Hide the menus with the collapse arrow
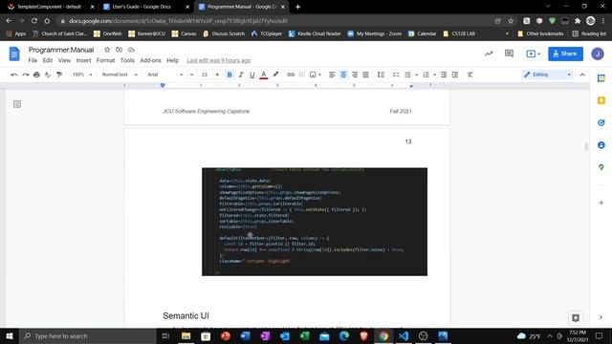The width and height of the screenshot is (612, 344). click(x=582, y=75)
